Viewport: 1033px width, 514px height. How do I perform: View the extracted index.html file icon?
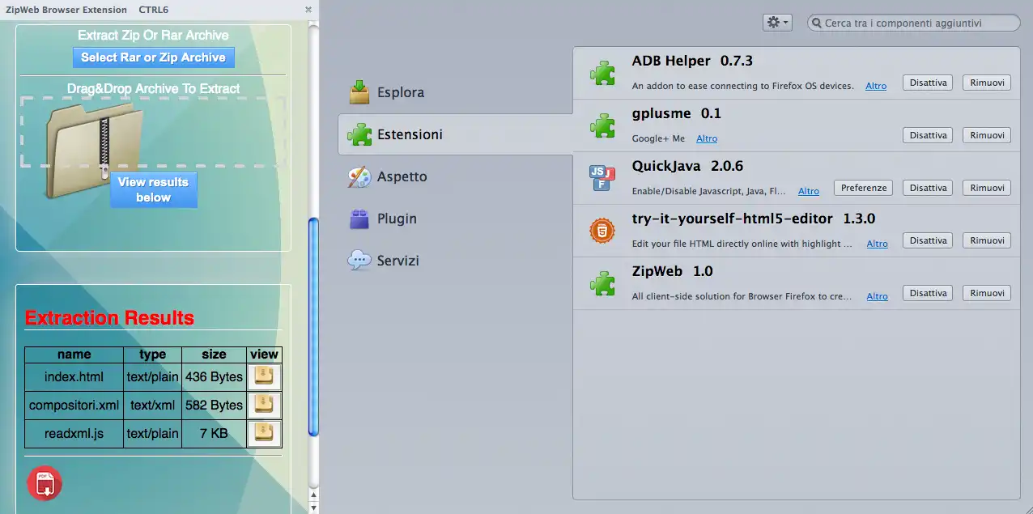coord(264,376)
